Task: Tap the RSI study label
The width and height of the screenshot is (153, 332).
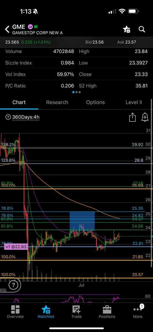Action: pos(3,290)
